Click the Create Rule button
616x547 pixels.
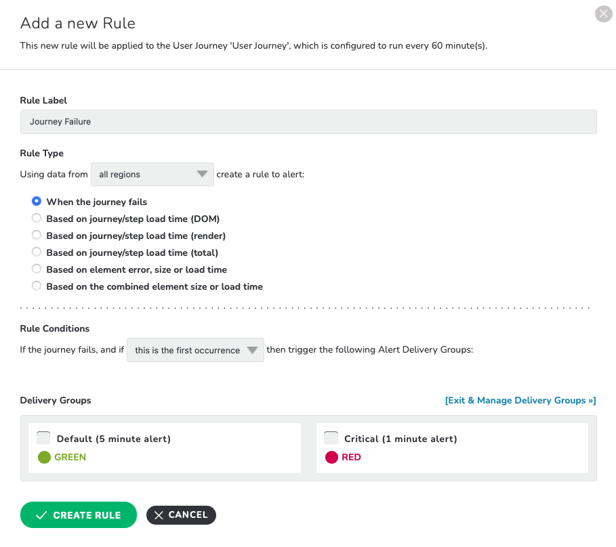click(x=79, y=515)
